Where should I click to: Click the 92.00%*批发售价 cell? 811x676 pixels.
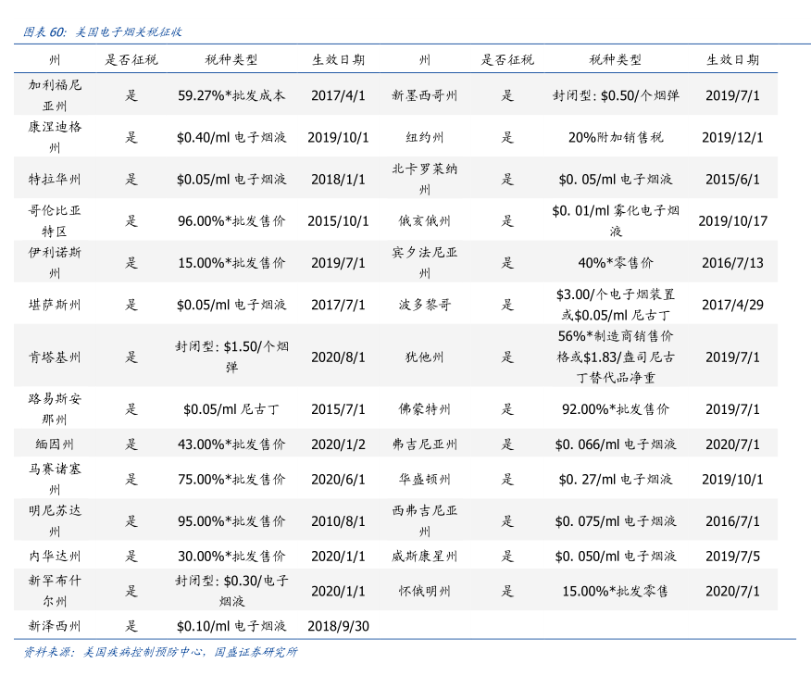click(x=616, y=409)
